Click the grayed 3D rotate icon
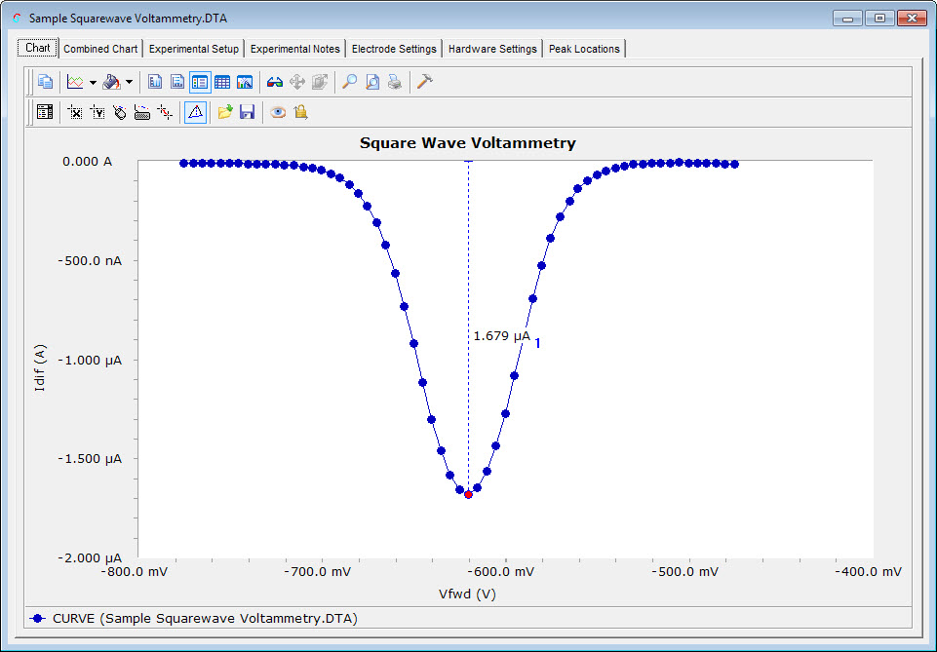Viewport: 937px width, 652px height. pyautogui.click(x=320, y=82)
